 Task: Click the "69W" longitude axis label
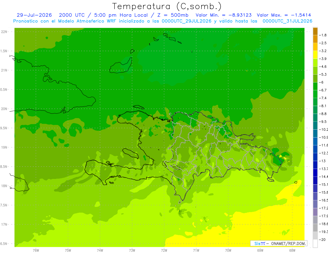[260, 250]
